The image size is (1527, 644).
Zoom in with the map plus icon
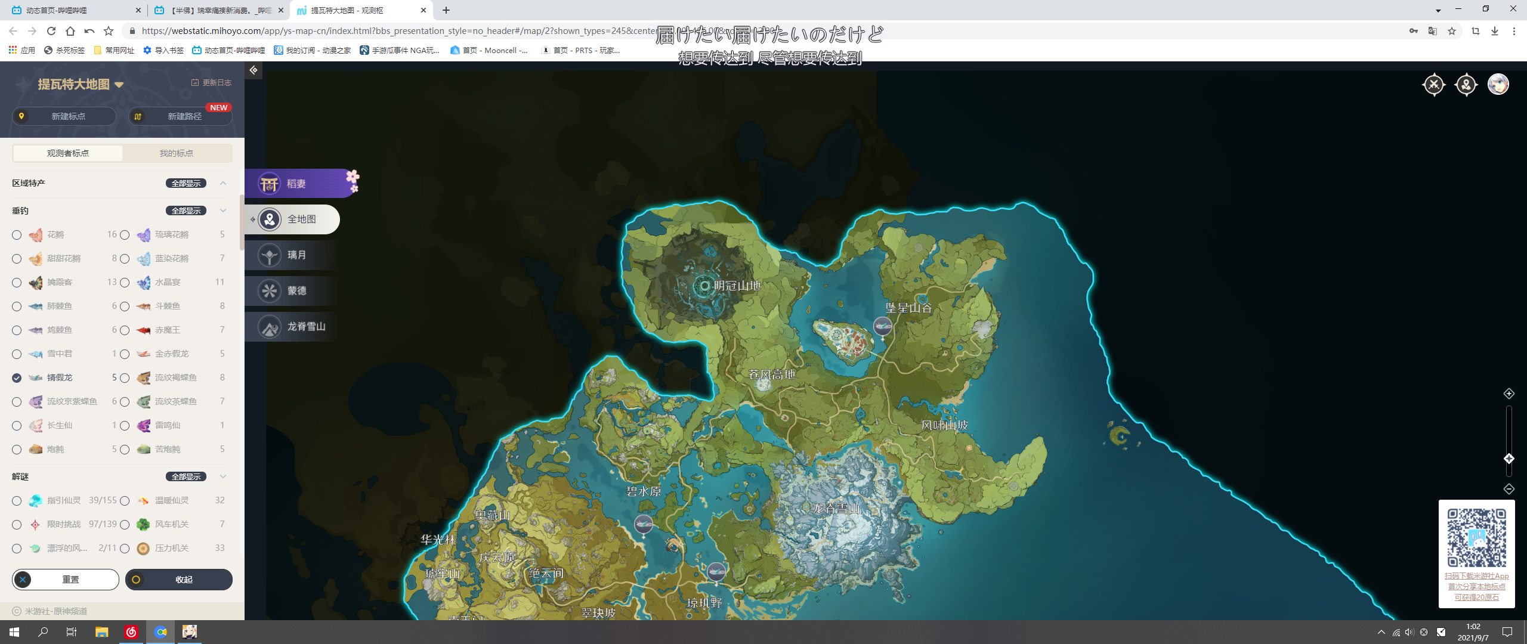(1509, 394)
